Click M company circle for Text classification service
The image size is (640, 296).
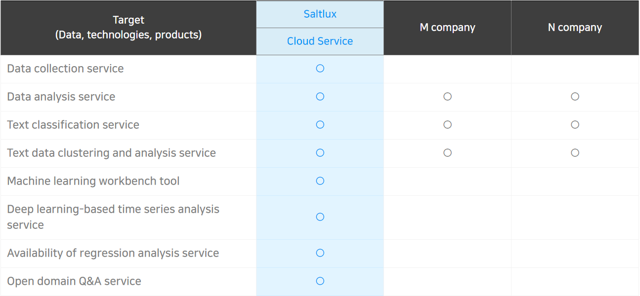[447, 125]
